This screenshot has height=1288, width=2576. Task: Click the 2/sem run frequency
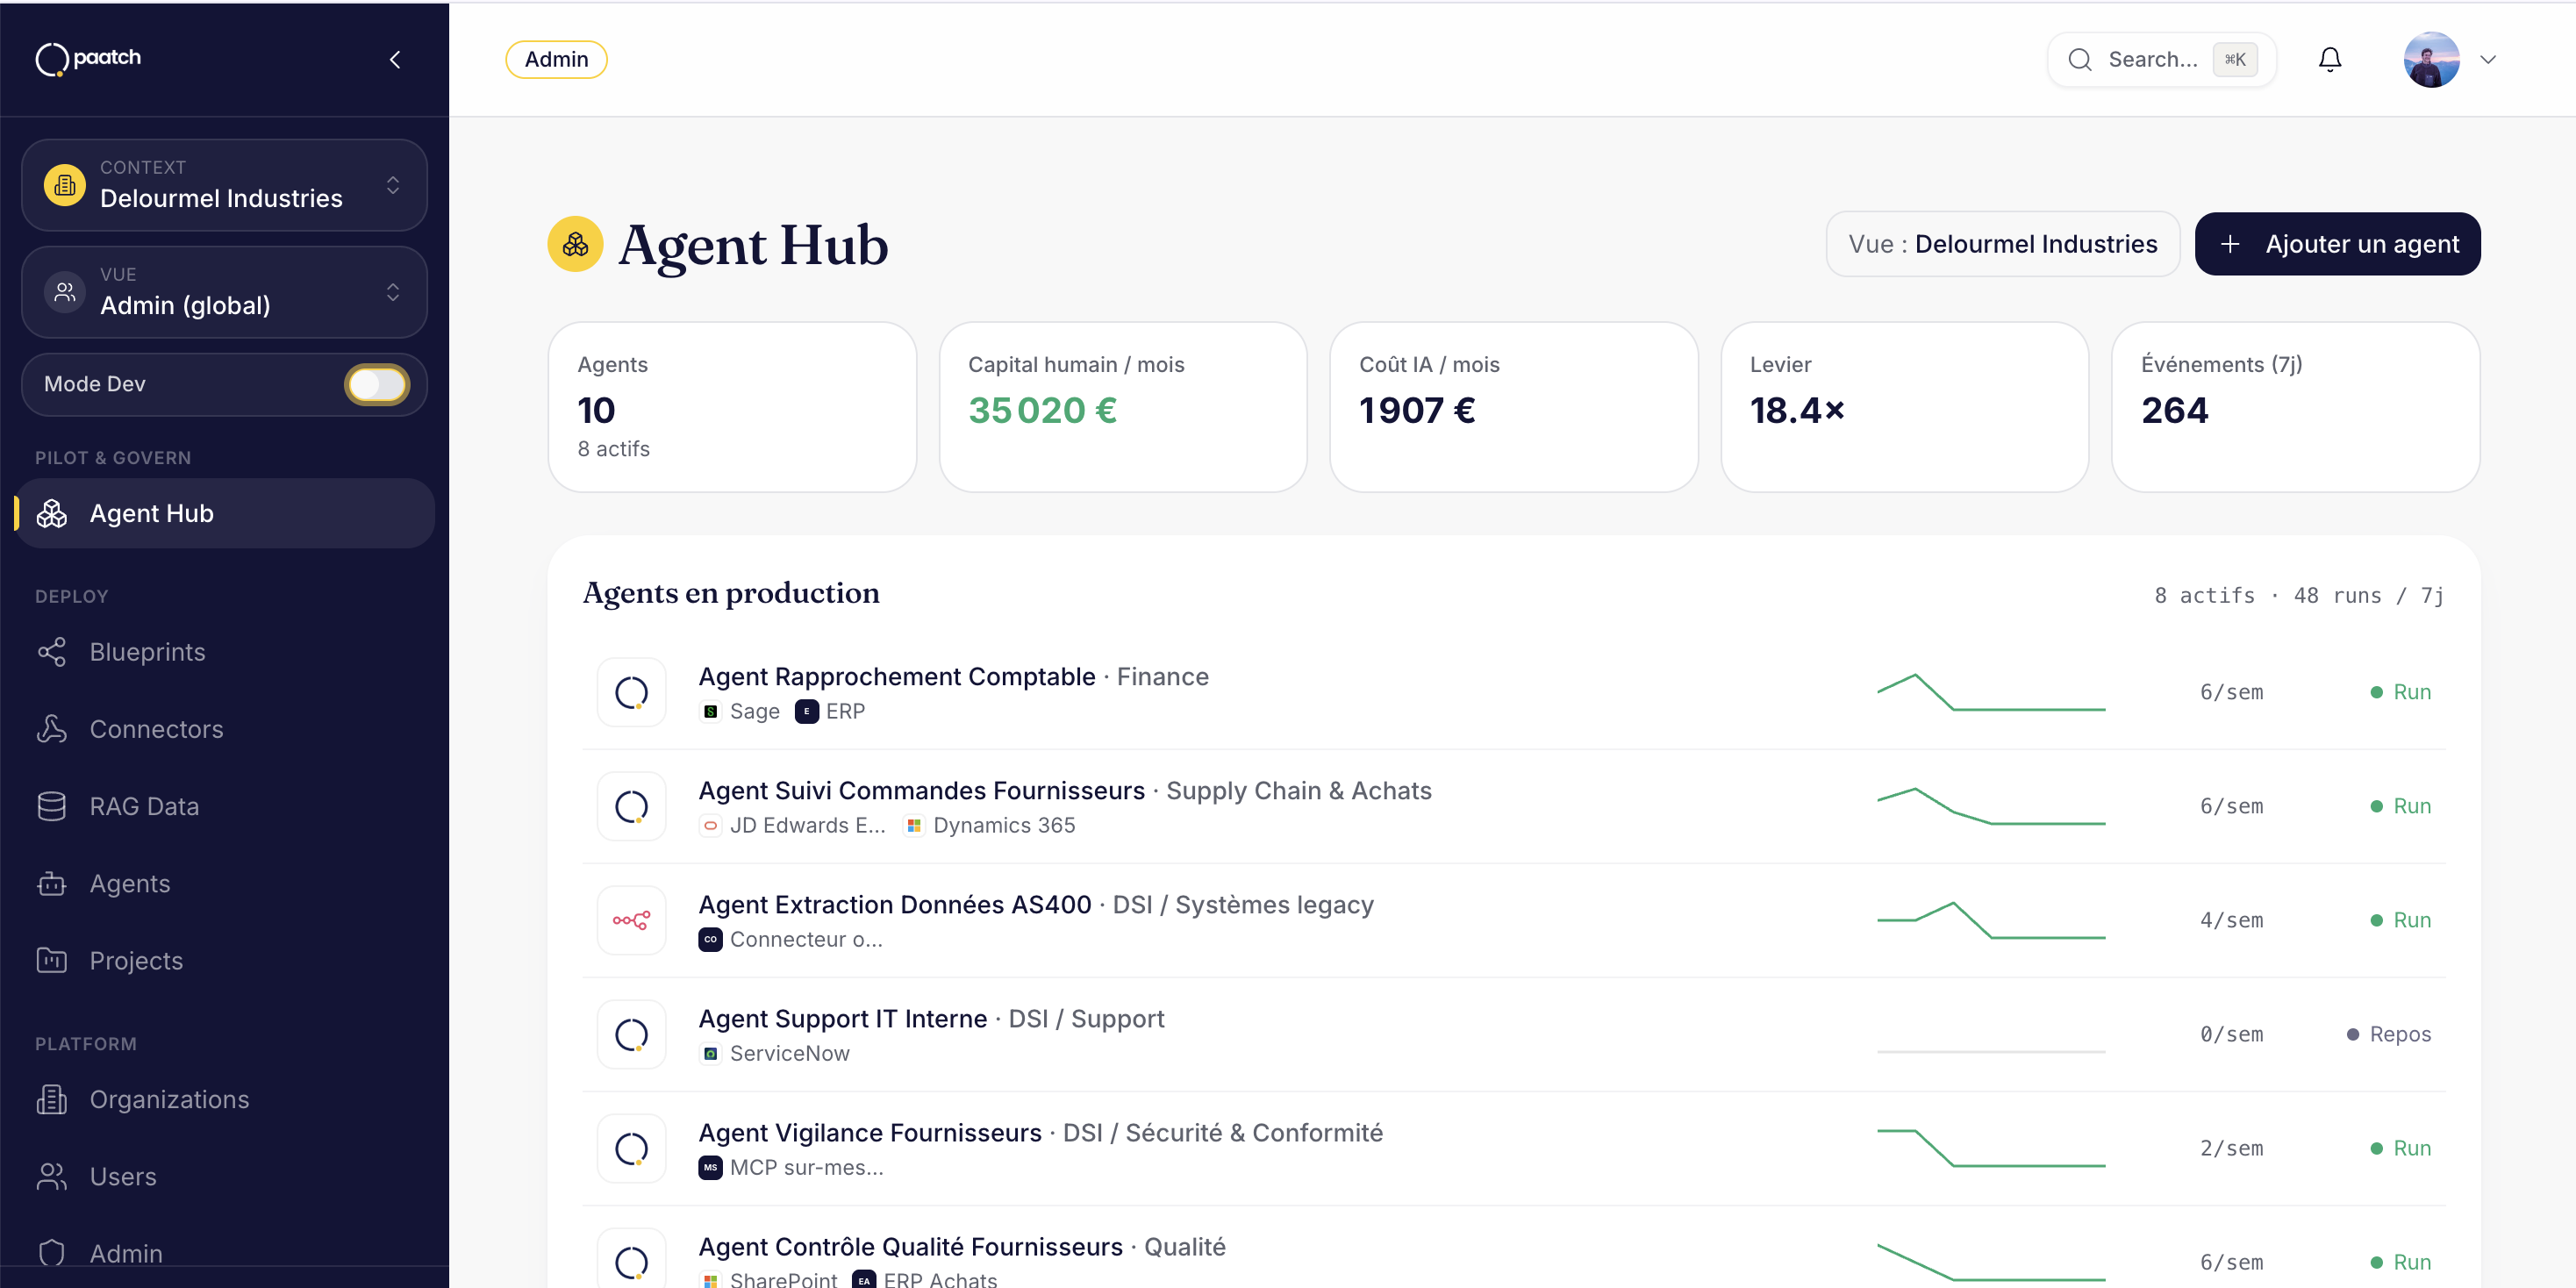point(2231,1148)
